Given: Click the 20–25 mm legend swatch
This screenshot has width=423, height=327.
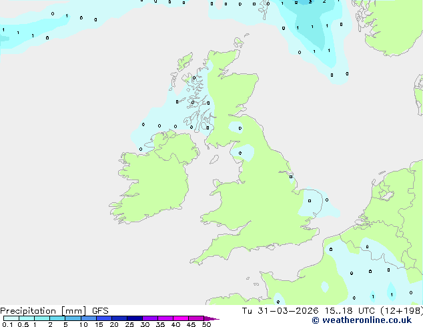Looking at the screenshot, I should (119, 318).
